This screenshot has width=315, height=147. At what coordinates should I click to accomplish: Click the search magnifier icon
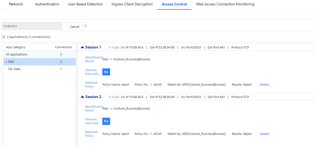[4, 37]
